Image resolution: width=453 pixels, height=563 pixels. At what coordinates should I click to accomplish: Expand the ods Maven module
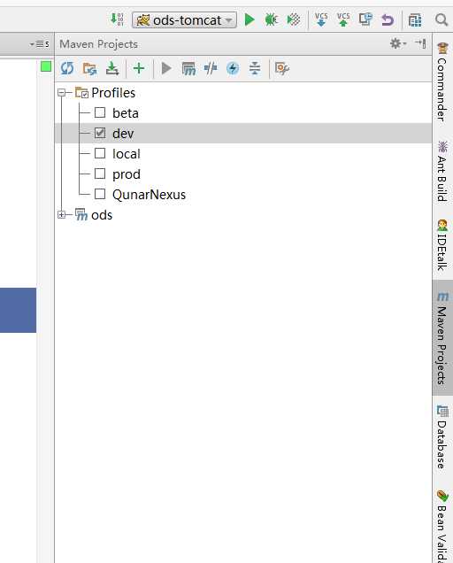coord(61,215)
